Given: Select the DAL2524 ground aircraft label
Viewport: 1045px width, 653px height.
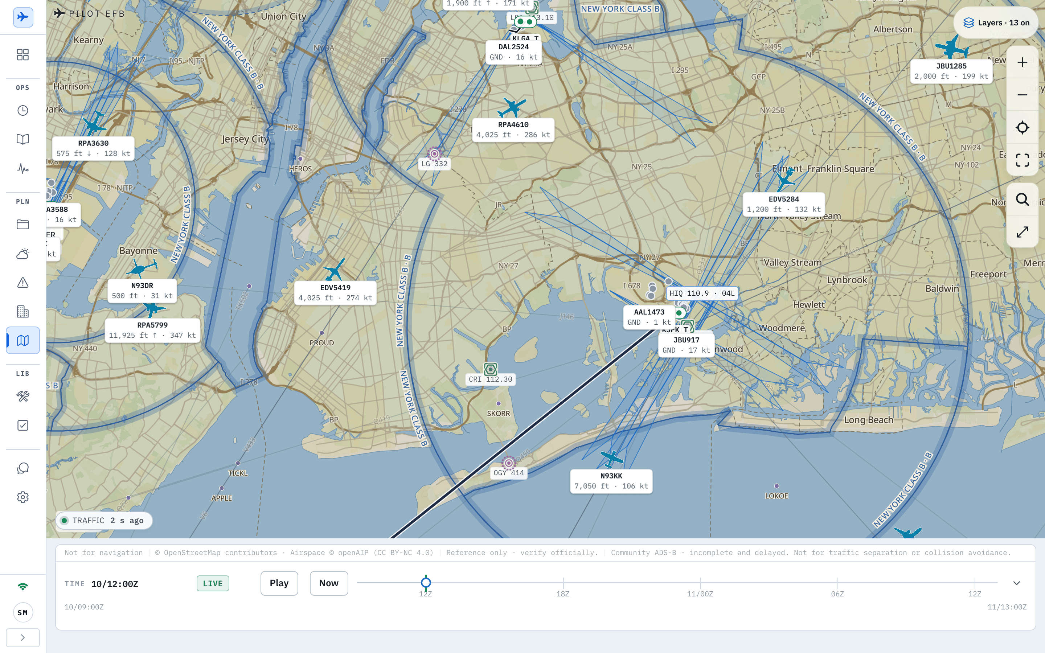Looking at the screenshot, I should 513,52.
